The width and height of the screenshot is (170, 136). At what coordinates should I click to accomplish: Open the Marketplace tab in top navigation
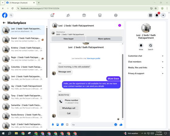(100, 15)
